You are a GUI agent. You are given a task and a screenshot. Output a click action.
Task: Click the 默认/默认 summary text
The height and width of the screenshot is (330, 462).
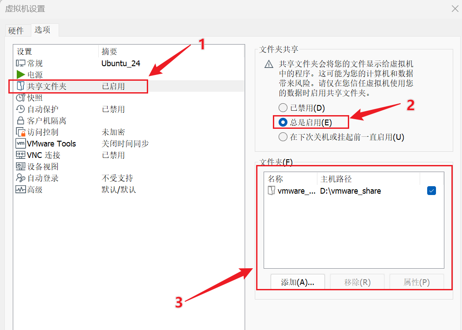pos(119,190)
